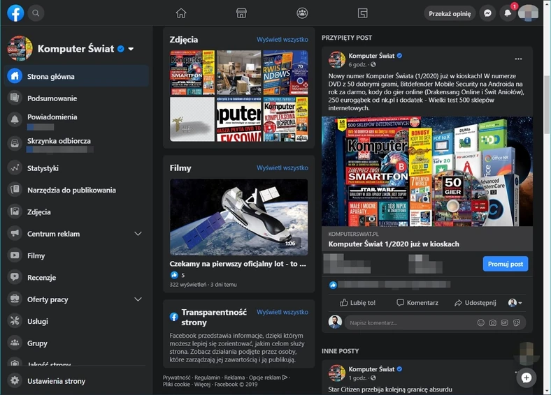The width and height of the screenshot is (551, 395).
Task: Click the Zdjęcia sidebar icon
Action: coord(15,211)
